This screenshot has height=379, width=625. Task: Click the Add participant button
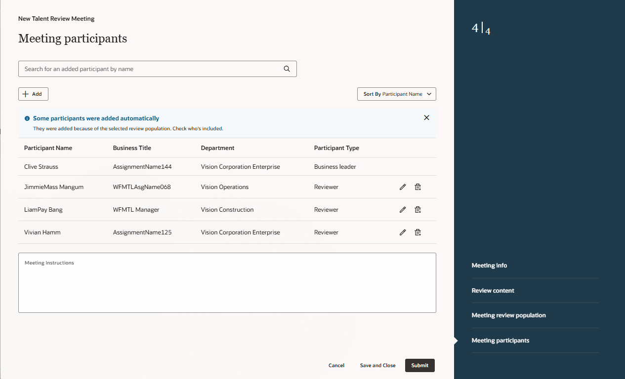[33, 94]
